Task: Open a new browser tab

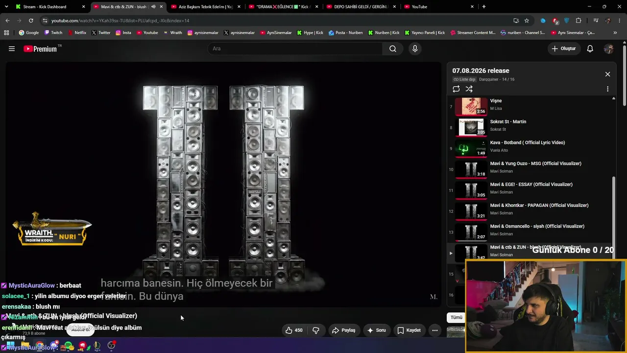Action: [484, 7]
